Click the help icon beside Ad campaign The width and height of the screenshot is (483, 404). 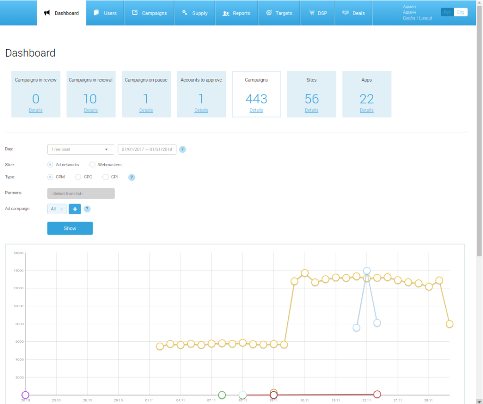click(87, 209)
